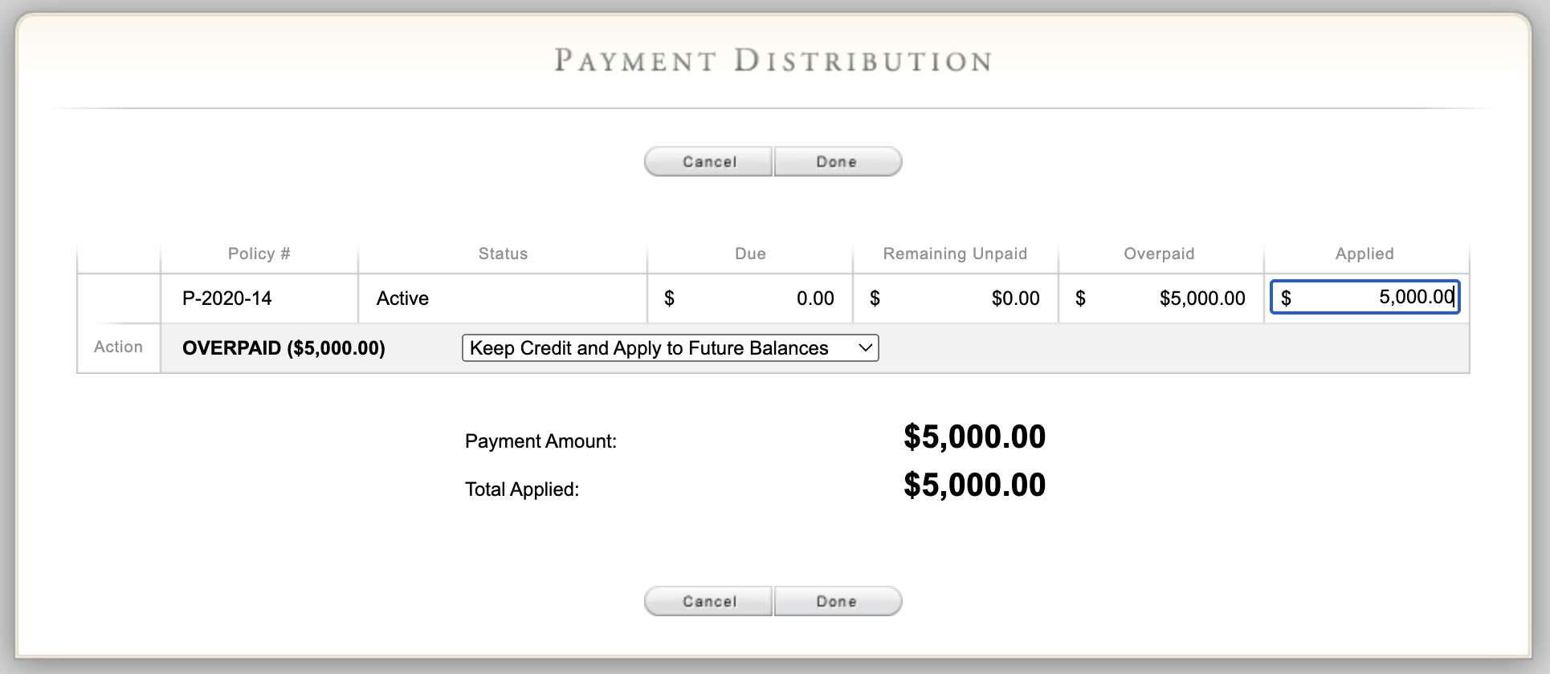
Task: Click the Status column header
Action: pos(503,254)
